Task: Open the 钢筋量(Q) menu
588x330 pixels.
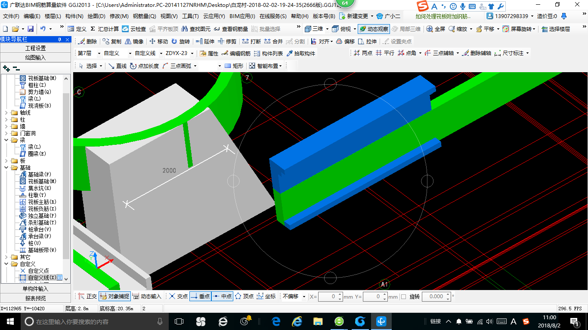Action: click(144, 16)
